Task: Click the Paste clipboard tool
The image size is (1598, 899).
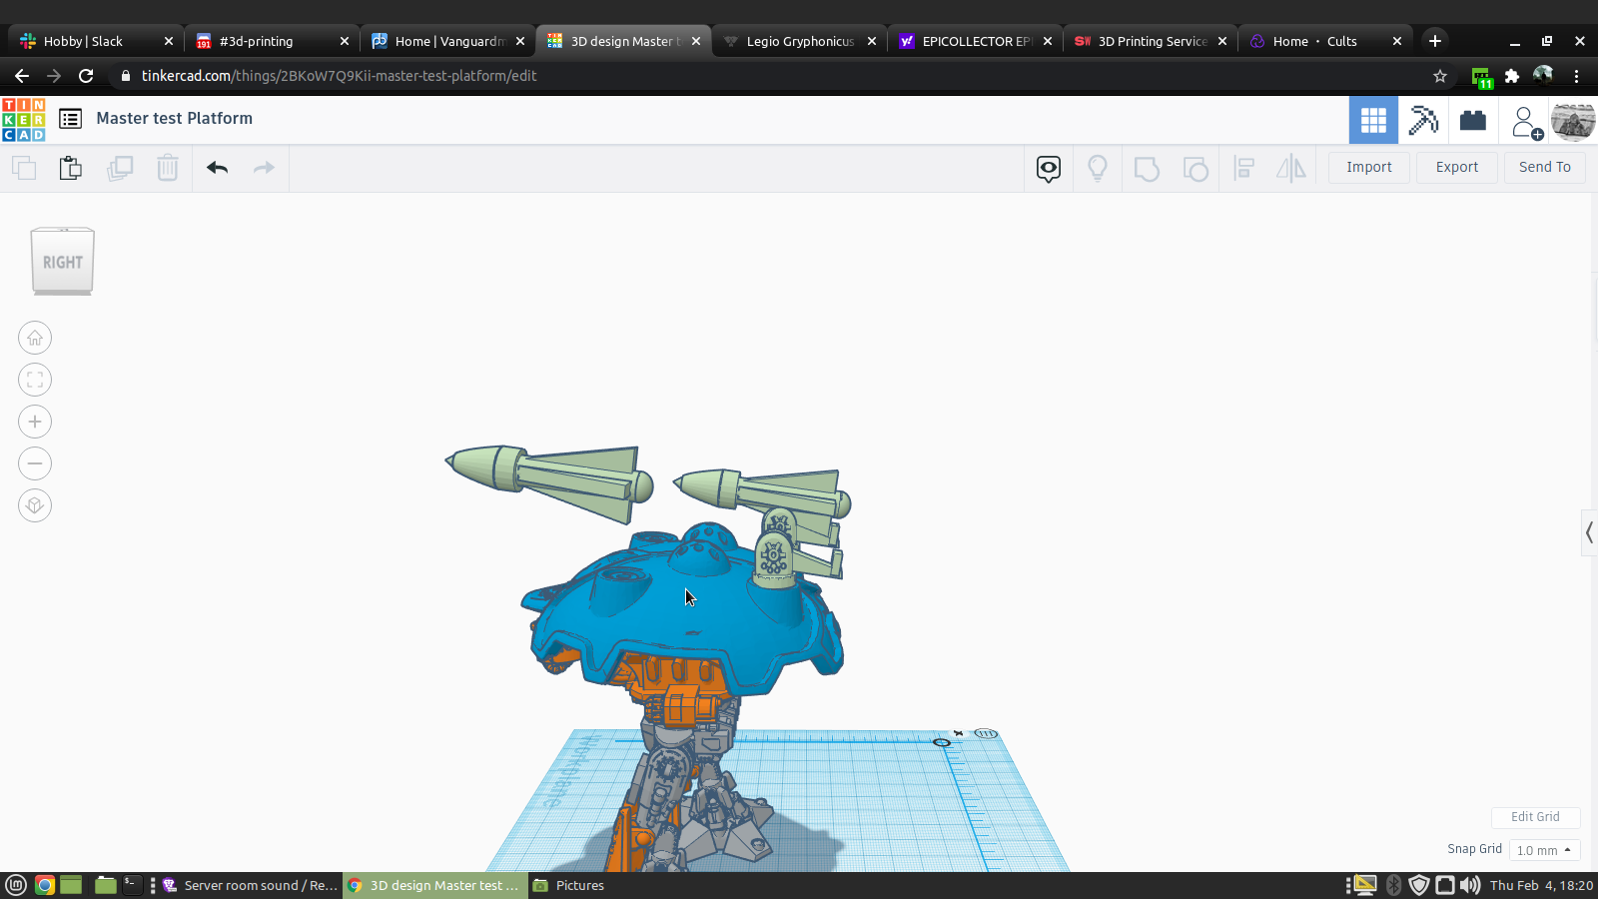Action: 70,168
